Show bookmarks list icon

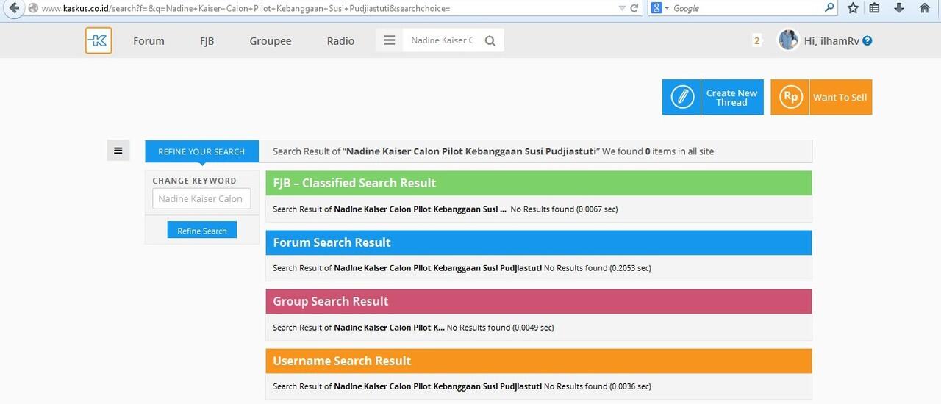(x=874, y=8)
